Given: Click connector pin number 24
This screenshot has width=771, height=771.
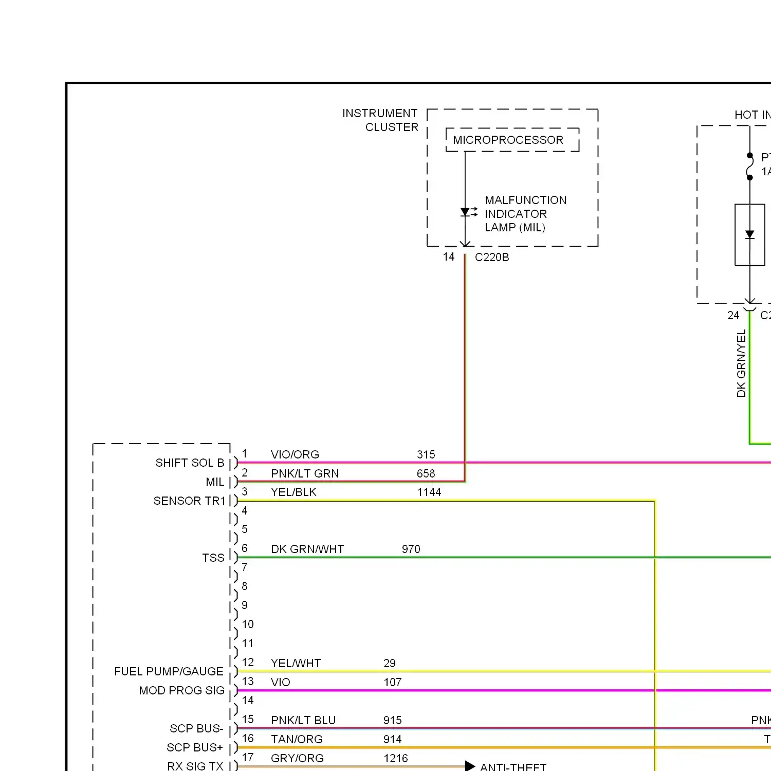Looking at the screenshot, I should click(733, 315).
